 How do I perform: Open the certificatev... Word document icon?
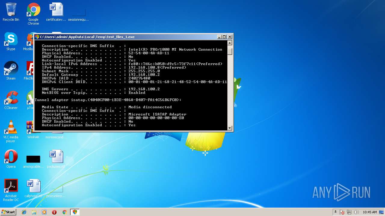pos(56,12)
